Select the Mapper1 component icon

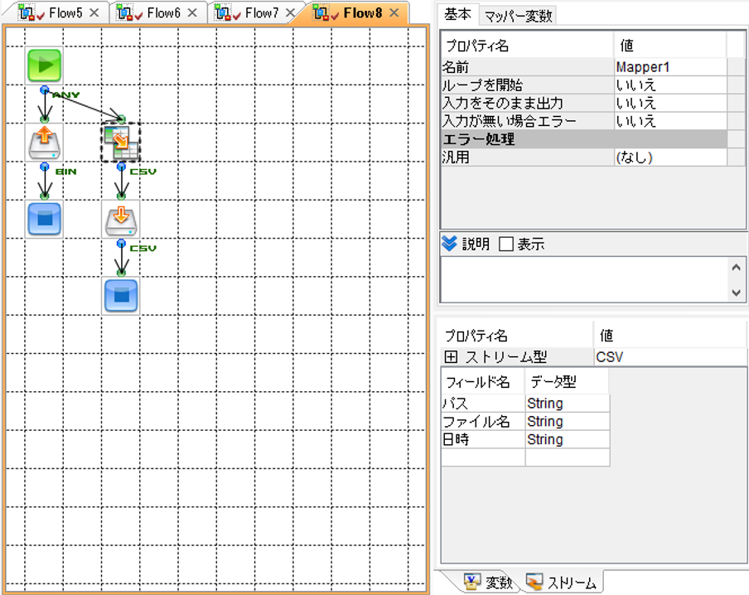(121, 143)
